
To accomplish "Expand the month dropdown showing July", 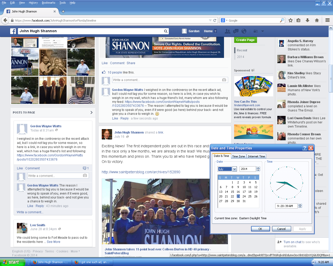I will (234, 169).
